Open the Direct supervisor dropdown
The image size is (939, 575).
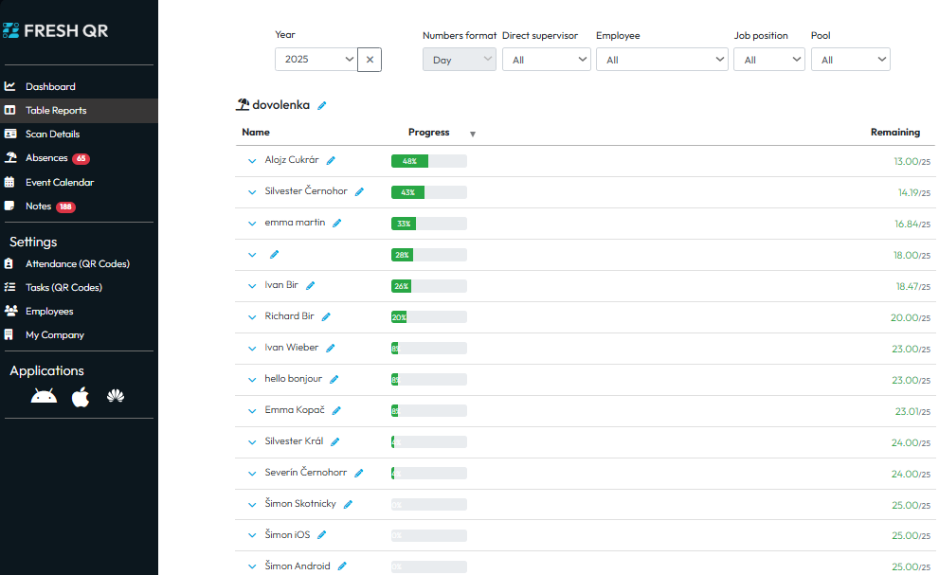545,60
